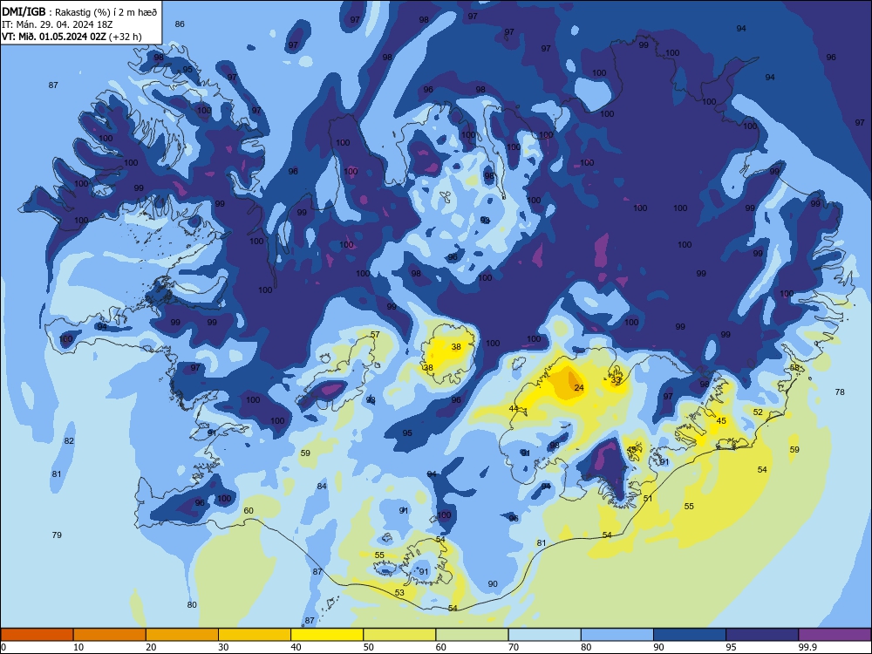Click the map value '53' near the south coast
The image size is (872, 654).
pyautogui.click(x=400, y=593)
